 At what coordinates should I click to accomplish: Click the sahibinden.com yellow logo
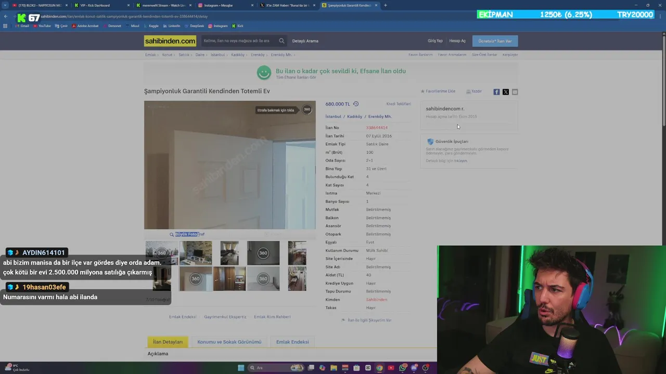click(x=170, y=41)
